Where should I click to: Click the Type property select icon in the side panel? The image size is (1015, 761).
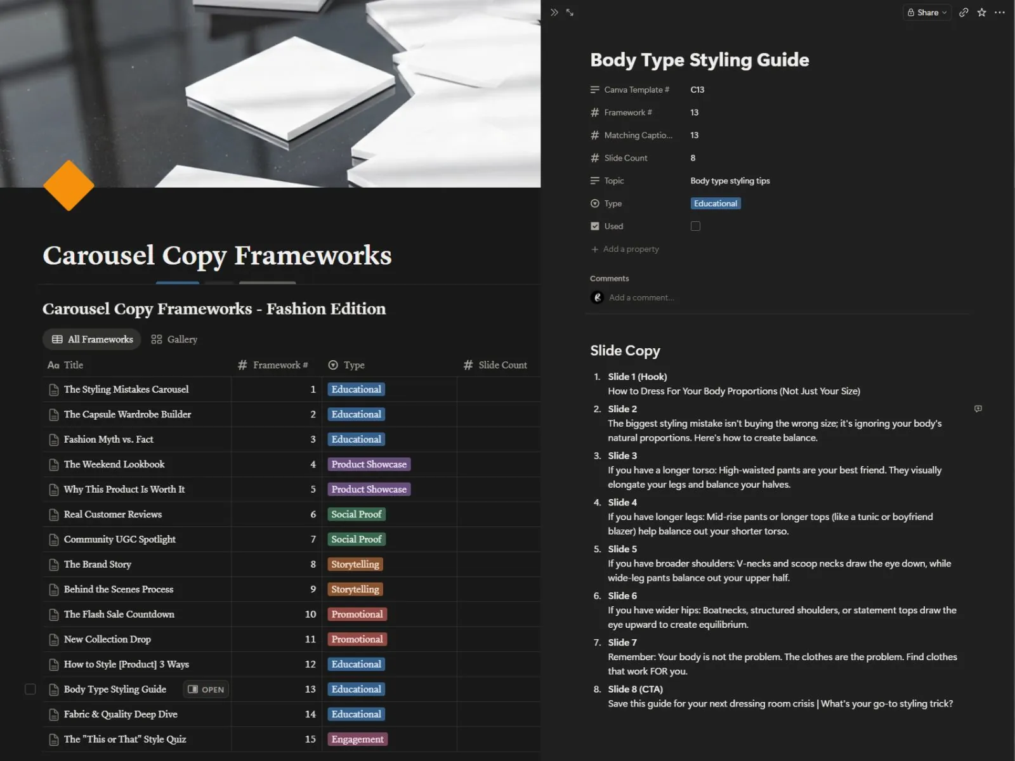(594, 204)
